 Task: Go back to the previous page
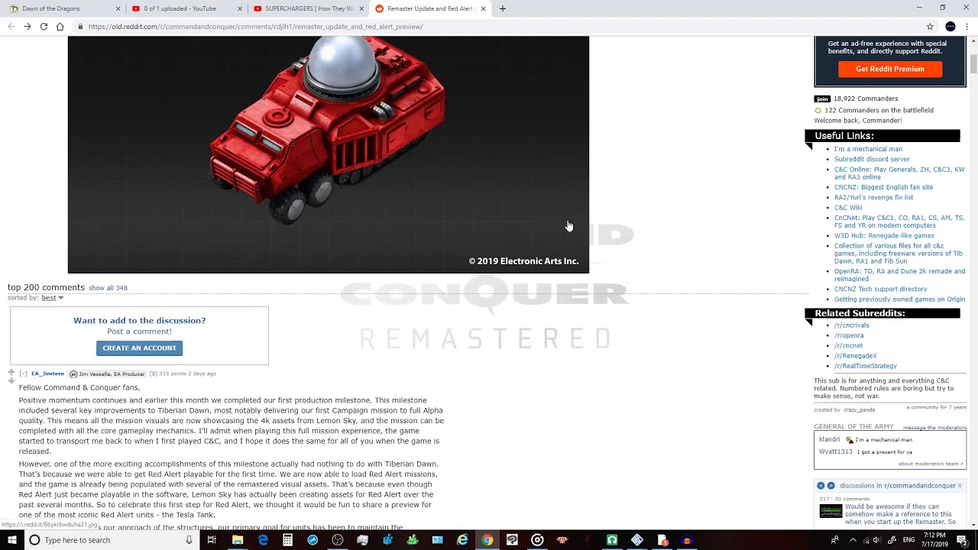(x=11, y=26)
